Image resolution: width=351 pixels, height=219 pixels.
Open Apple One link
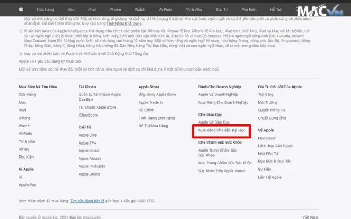[x=87, y=135]
